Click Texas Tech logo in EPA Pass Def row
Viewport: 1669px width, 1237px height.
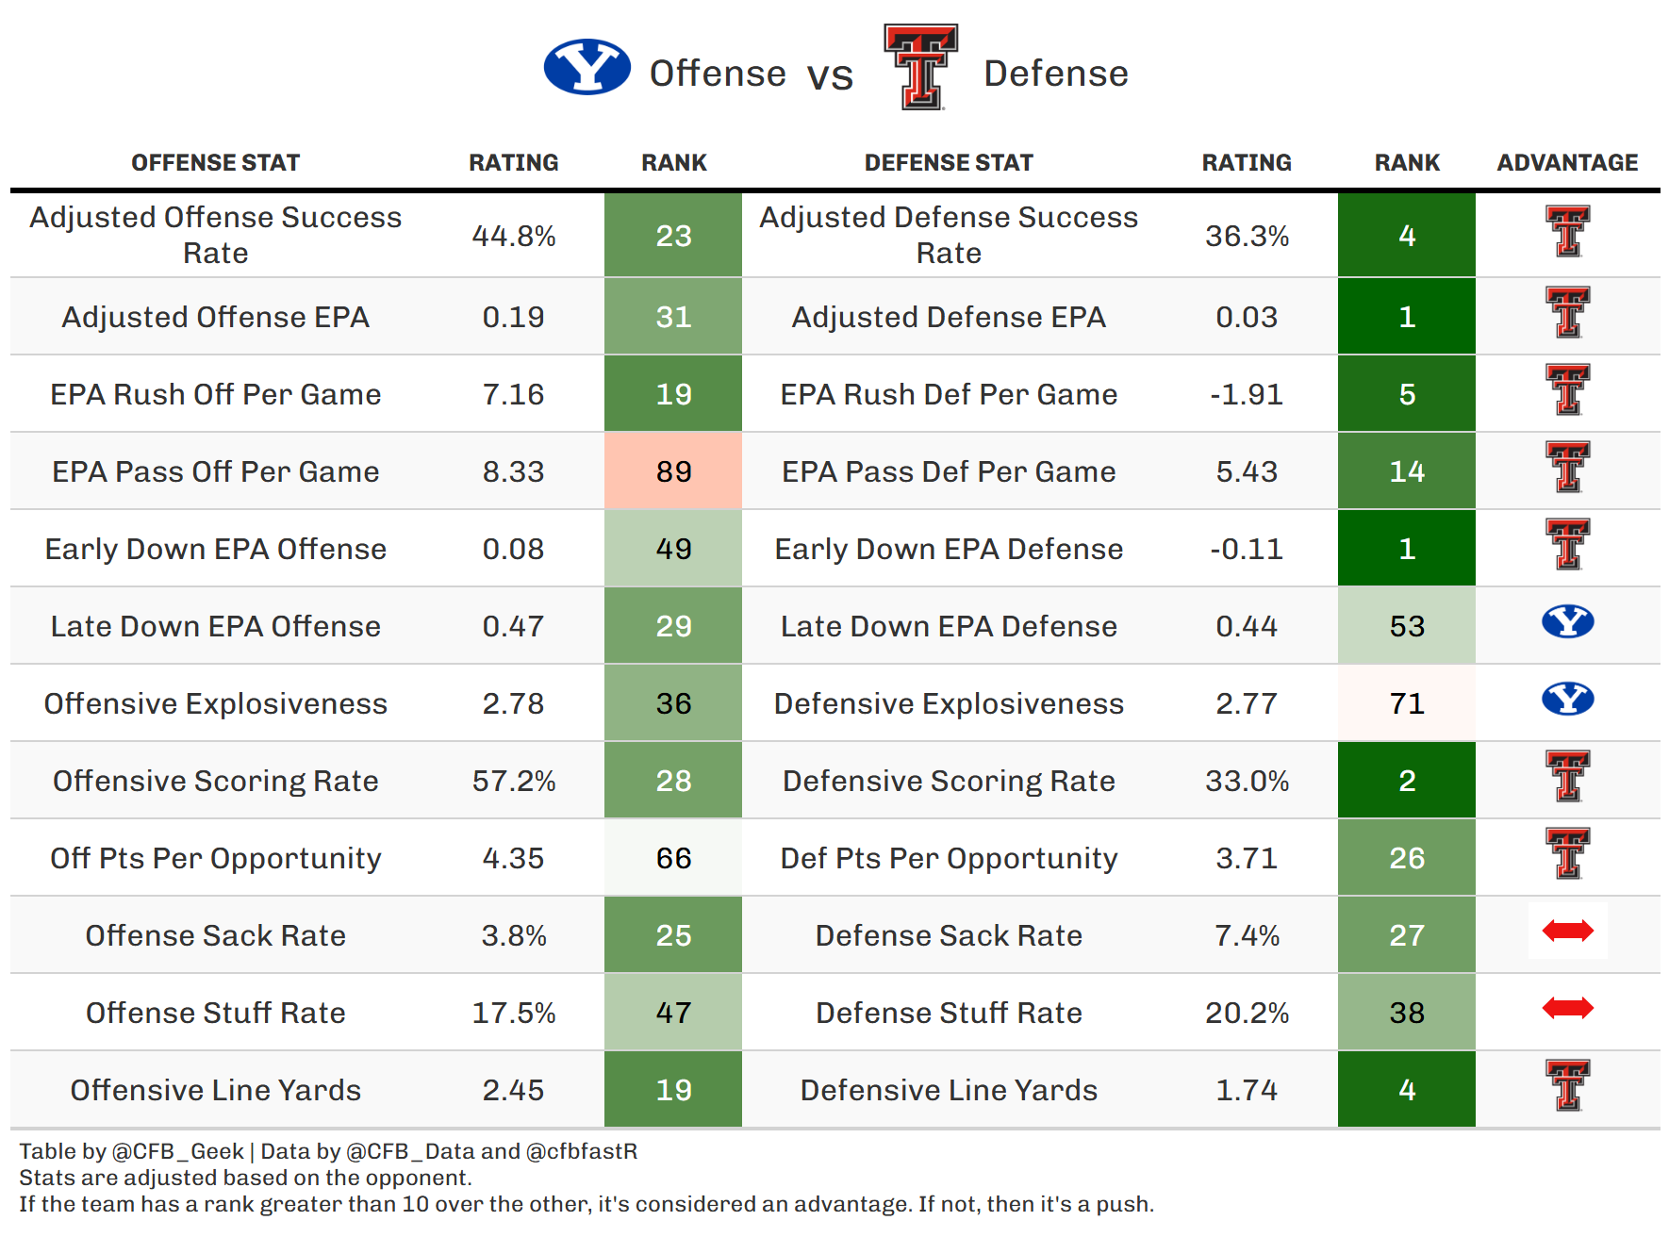1567,468
